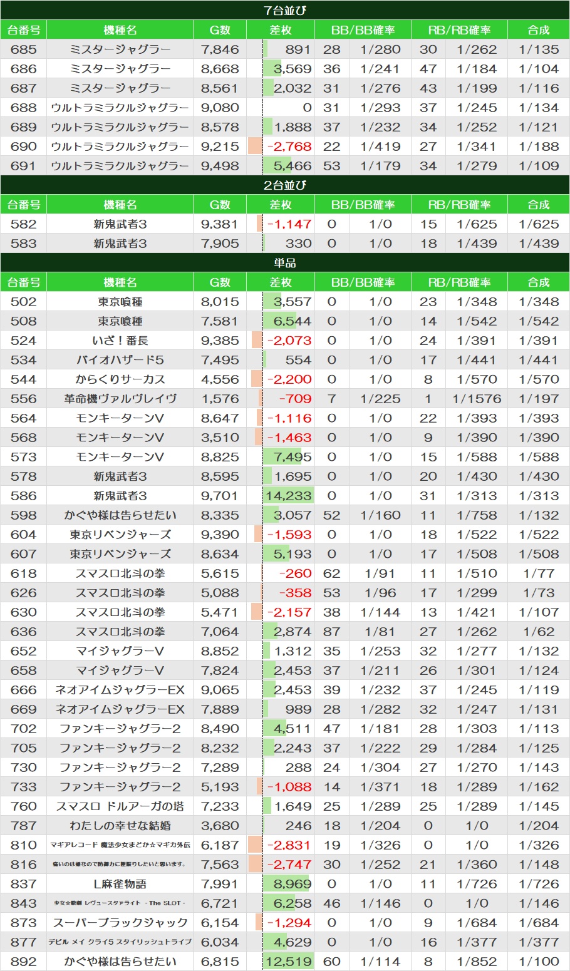Click the 1/371 BB probability in row 733

[x=380, y=787]
